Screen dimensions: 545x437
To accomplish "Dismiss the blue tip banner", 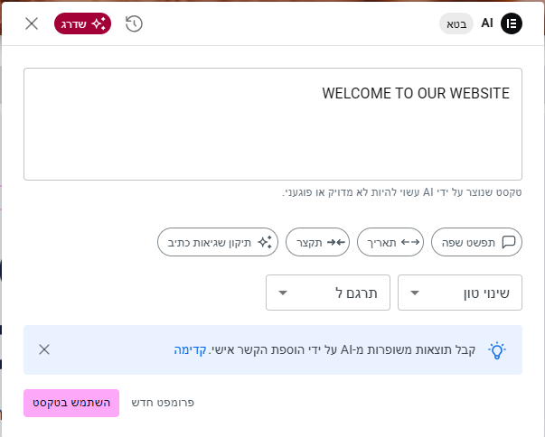I will pyautogui.click(x=44, y=349).
